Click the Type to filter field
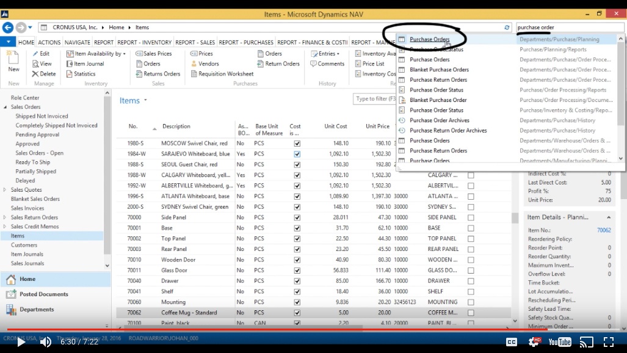627x353 pixels. tap(375, 99)
